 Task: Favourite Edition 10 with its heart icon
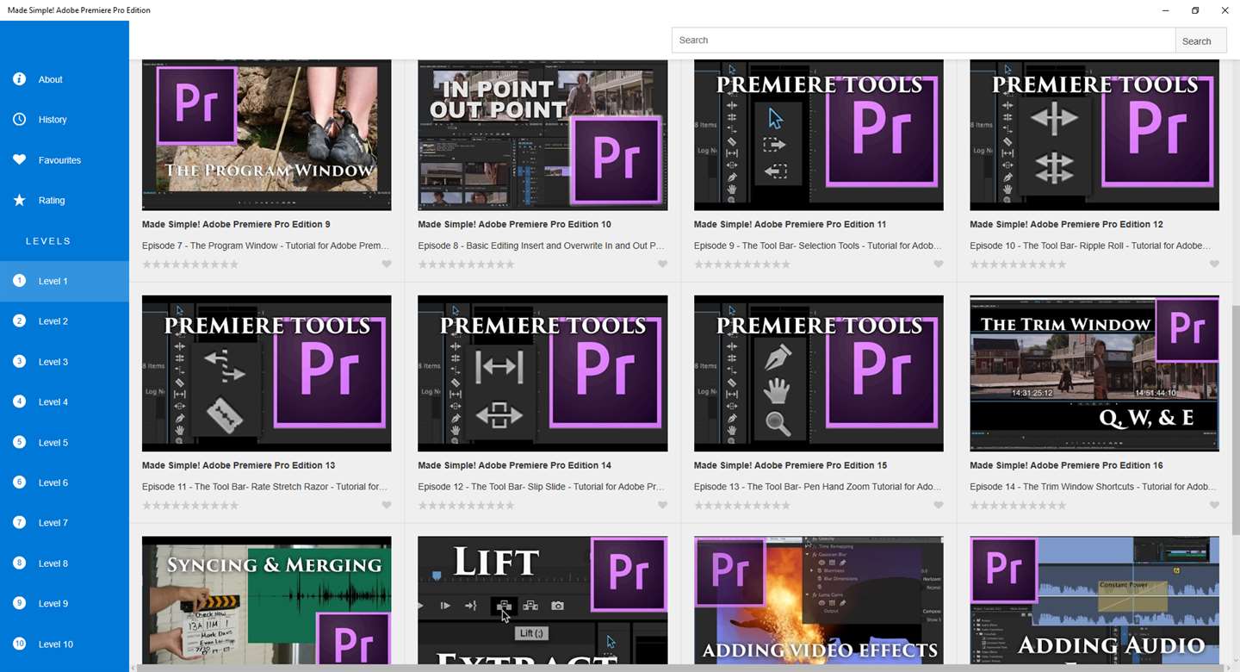662,264
